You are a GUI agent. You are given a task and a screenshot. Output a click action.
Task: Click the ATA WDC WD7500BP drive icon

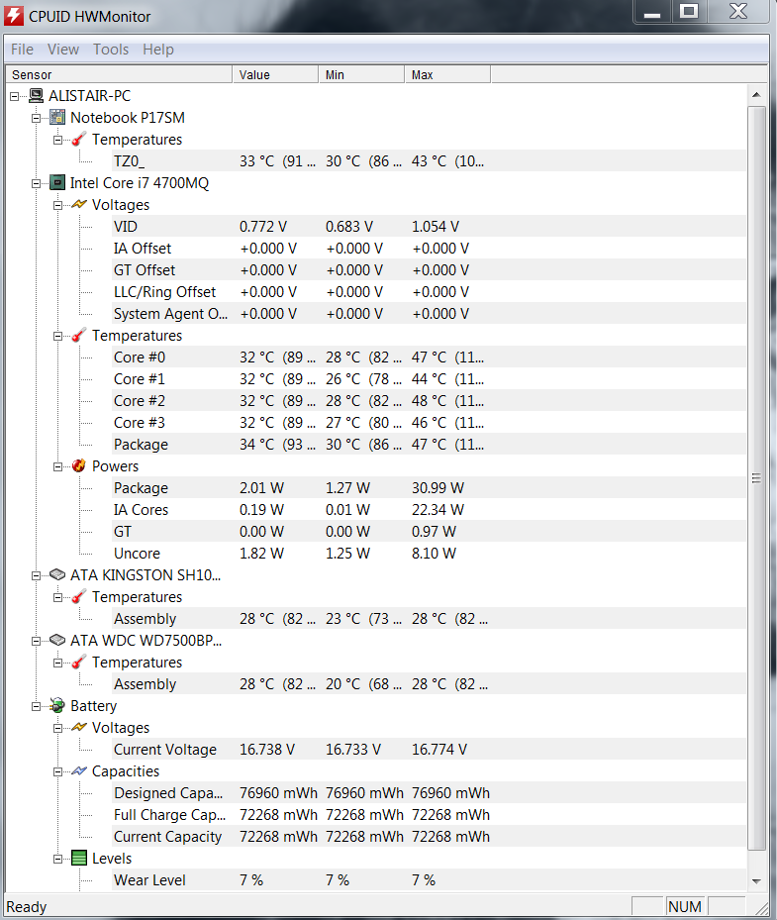(57, 640)
